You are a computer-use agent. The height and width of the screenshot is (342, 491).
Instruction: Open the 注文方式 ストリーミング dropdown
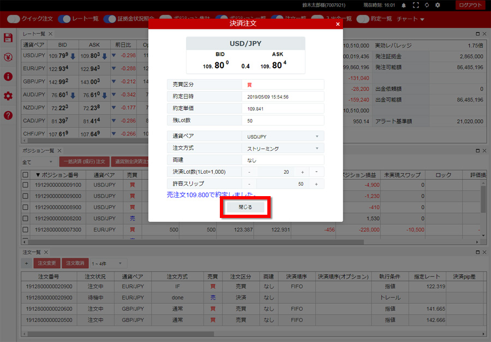point(283,148)
